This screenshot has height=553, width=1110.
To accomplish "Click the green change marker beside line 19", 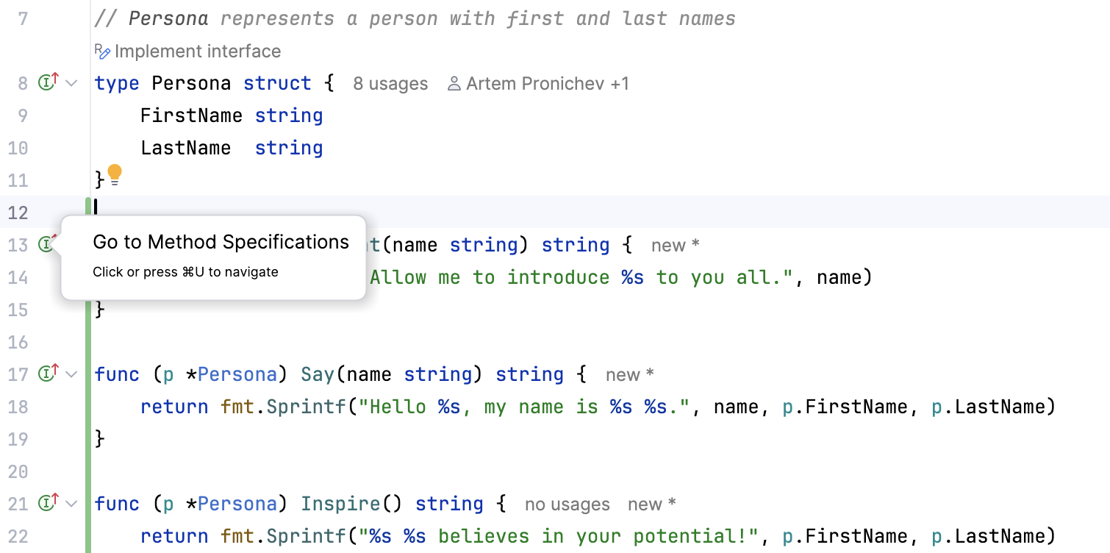I will [x=89, y=439].
